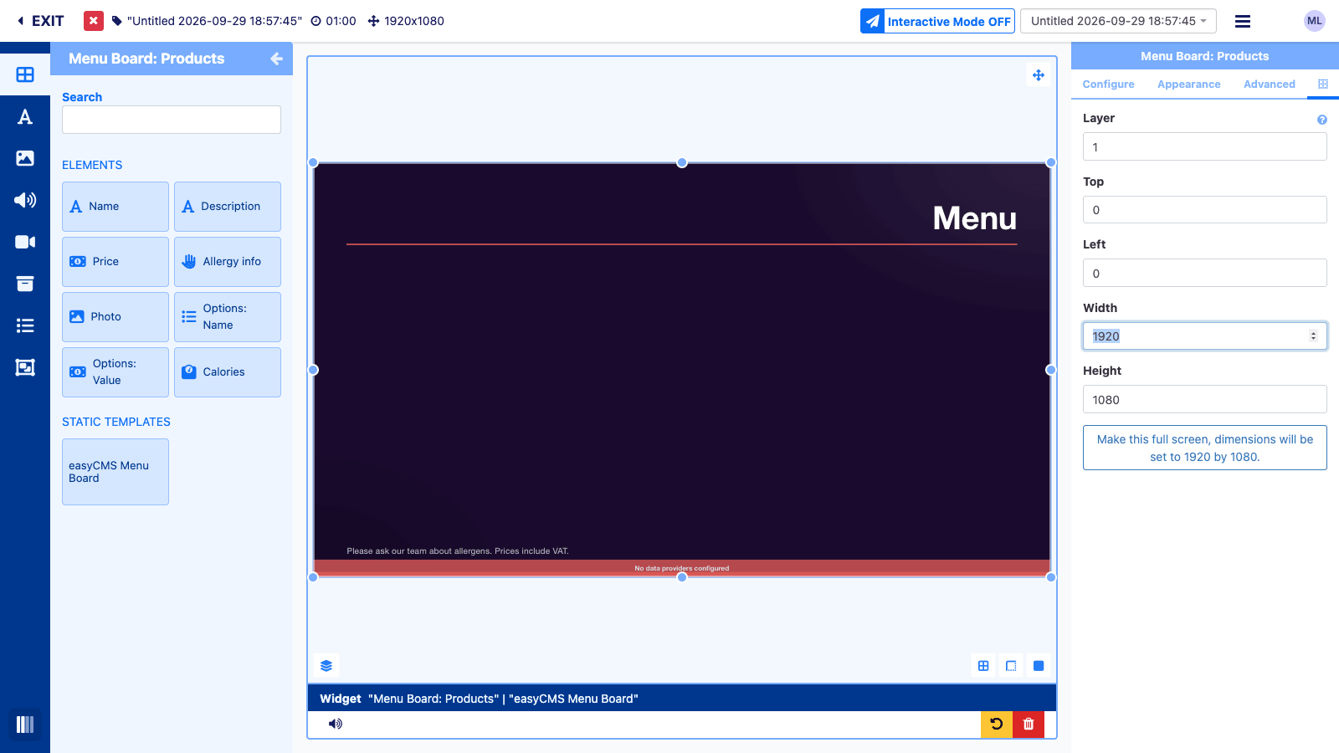Delete the widget with the trash button
Image resolution: width=1339 pixels, height=753 pixels.
click(1029, 724)
